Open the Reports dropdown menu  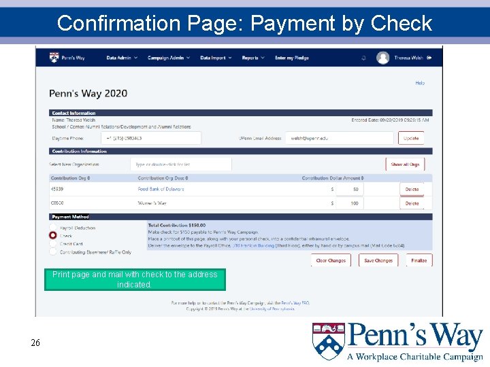(x=253, y=58)
